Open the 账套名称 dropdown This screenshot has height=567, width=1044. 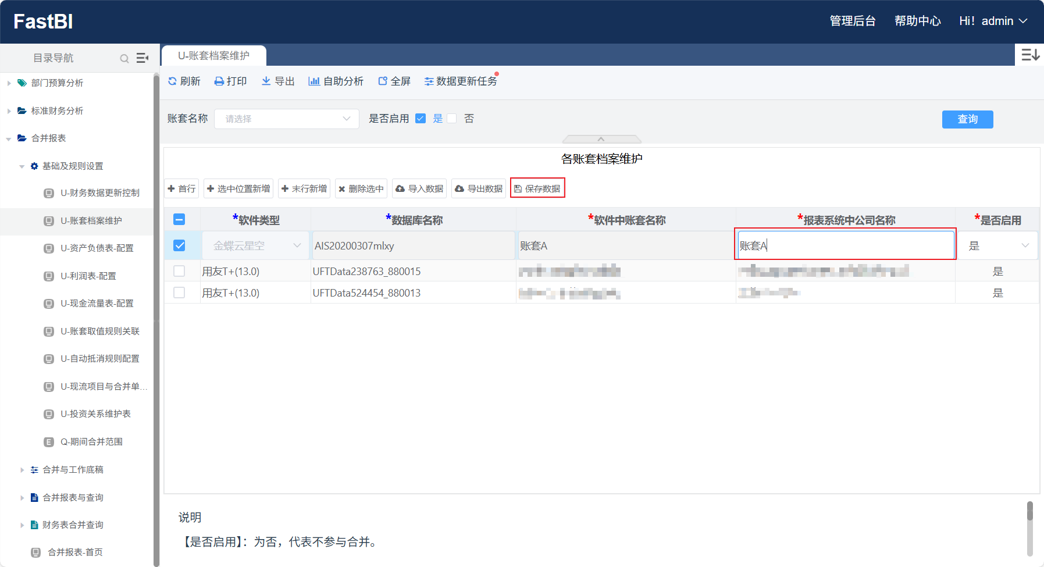(x=287, y=119)
